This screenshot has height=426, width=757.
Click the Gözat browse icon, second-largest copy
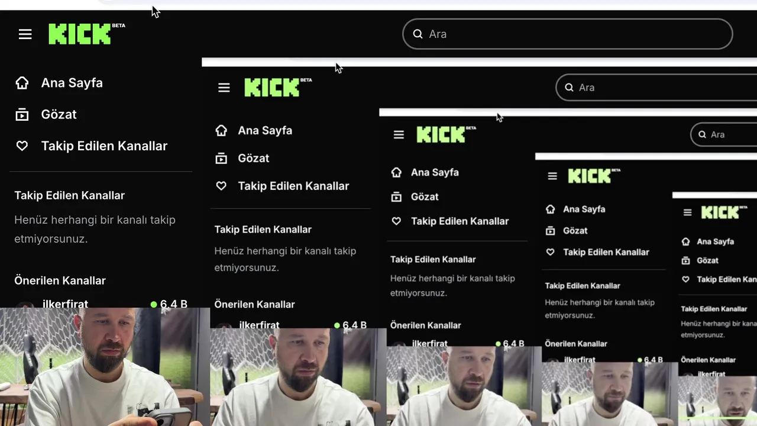click(x=221, y=158)
